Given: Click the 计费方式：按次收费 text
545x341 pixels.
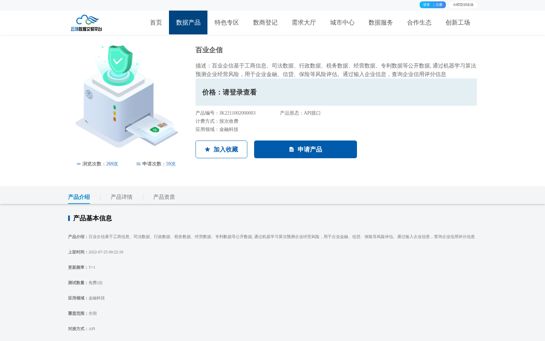Looking at the screenshot, I should click(217, 121).
